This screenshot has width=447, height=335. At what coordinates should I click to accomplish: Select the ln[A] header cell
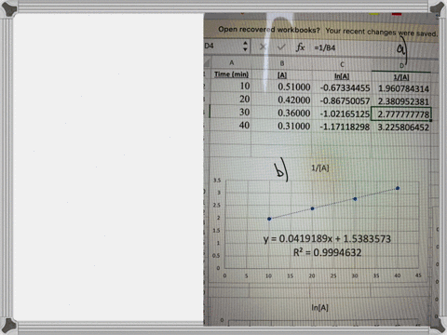[342, 76]
